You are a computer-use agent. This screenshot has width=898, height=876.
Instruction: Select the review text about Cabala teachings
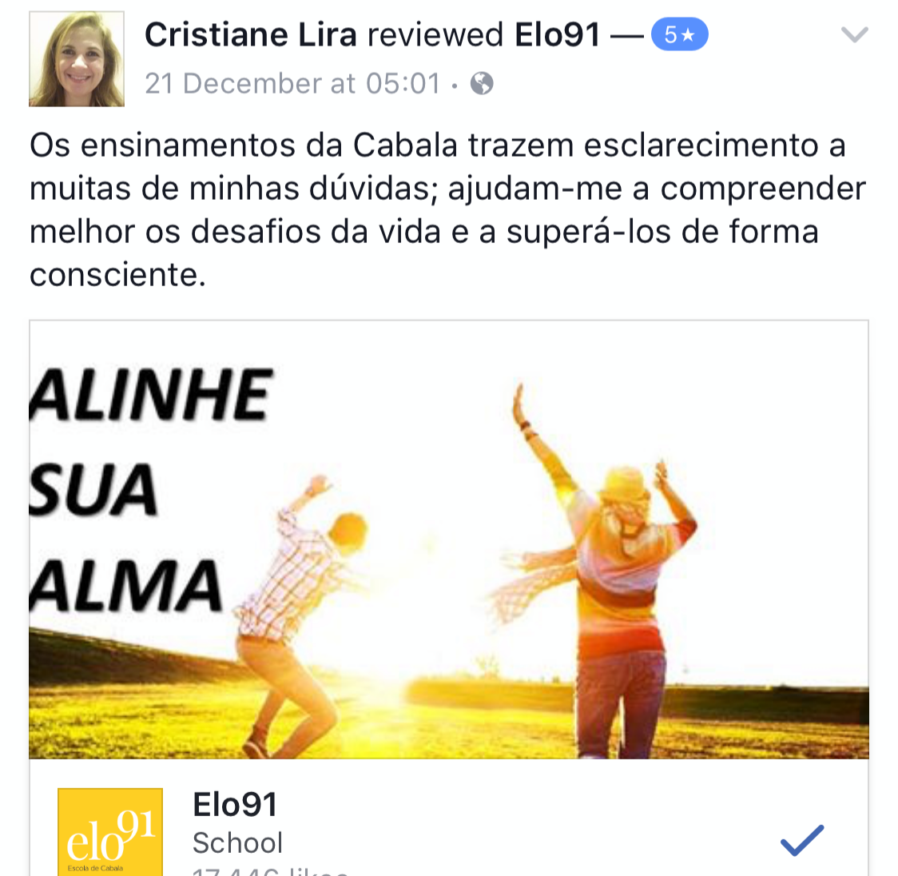(448, 209)
